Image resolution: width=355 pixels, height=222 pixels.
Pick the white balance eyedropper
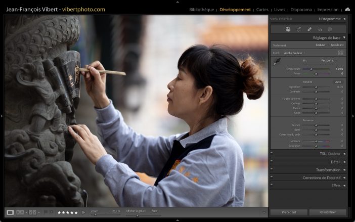pyautogui.click(x=277, y=62)
